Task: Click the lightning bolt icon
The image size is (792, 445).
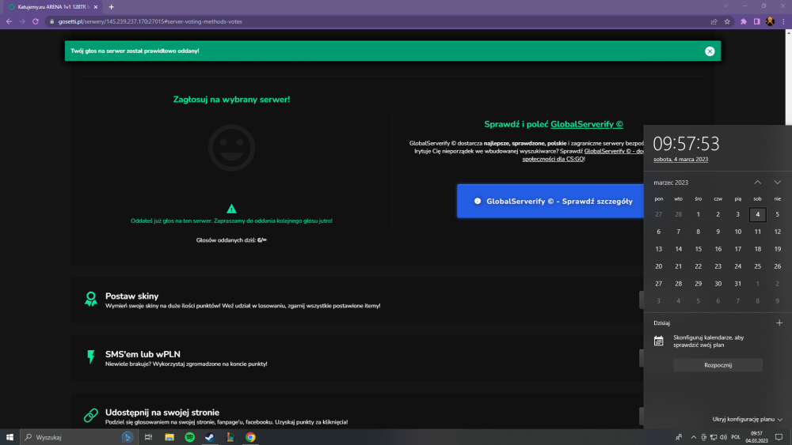Action: [x=91, y=356]
